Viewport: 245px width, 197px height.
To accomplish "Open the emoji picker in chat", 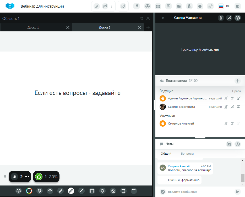I will tap(163, 192).
